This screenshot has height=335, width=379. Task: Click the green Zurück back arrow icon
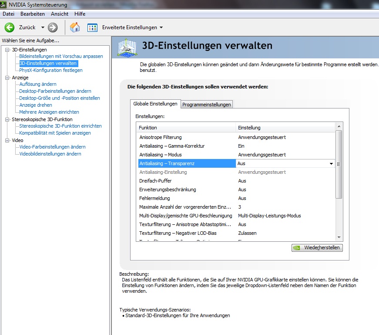click(10, 27)
